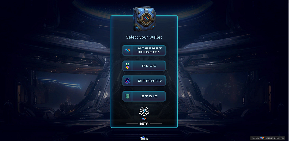289x141 pixels.
Task: Click the armored wallet image atop the panel
Action: point(145,18)
